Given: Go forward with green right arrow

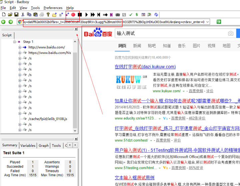Looking at the screenshot, I should coord(11,22).
